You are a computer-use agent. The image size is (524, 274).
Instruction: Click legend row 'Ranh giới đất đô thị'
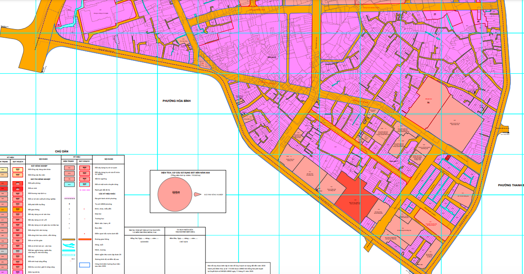pos(103,190)
